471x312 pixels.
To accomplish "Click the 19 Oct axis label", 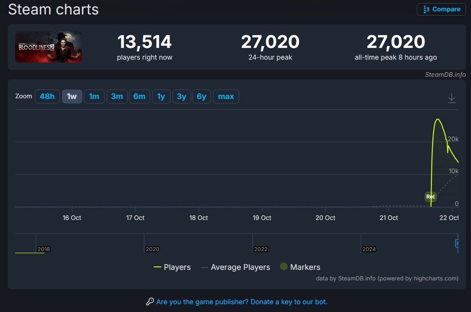I will pyautogui.click(x=262, y=218).
